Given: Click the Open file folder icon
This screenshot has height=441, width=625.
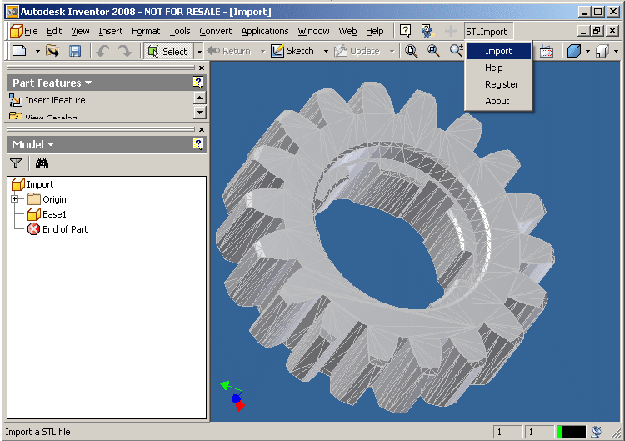Looking at the screenshot, I should point(52,51).
